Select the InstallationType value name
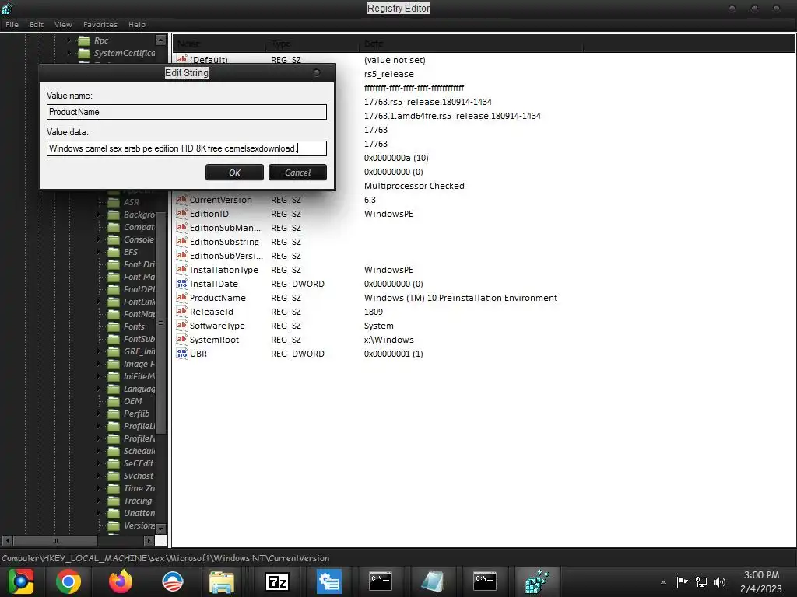The image size is (797, 597). (x=223, y=270)
